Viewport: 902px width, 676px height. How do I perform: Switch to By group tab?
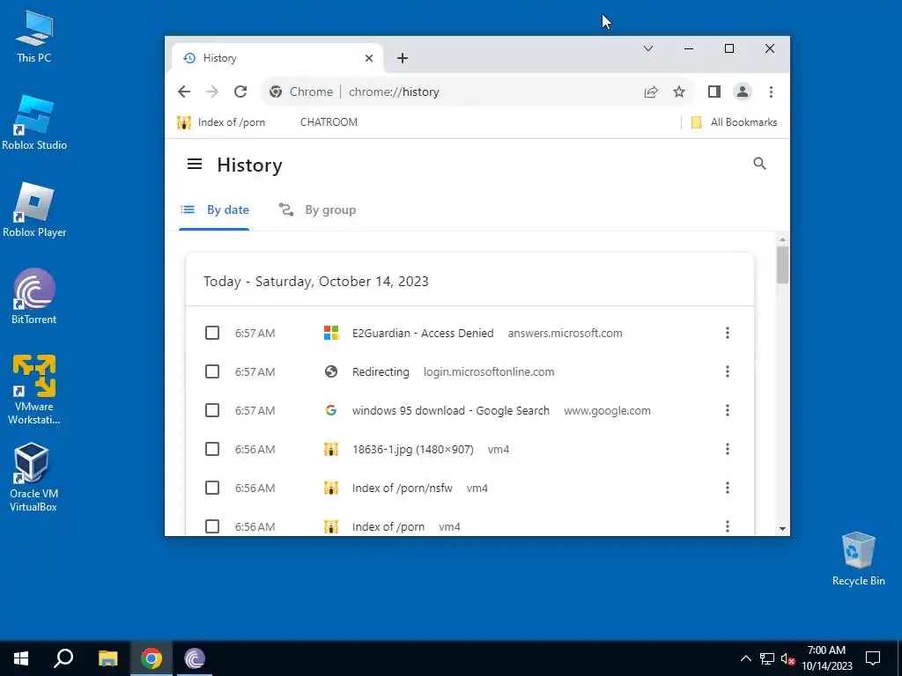point(317,209)
